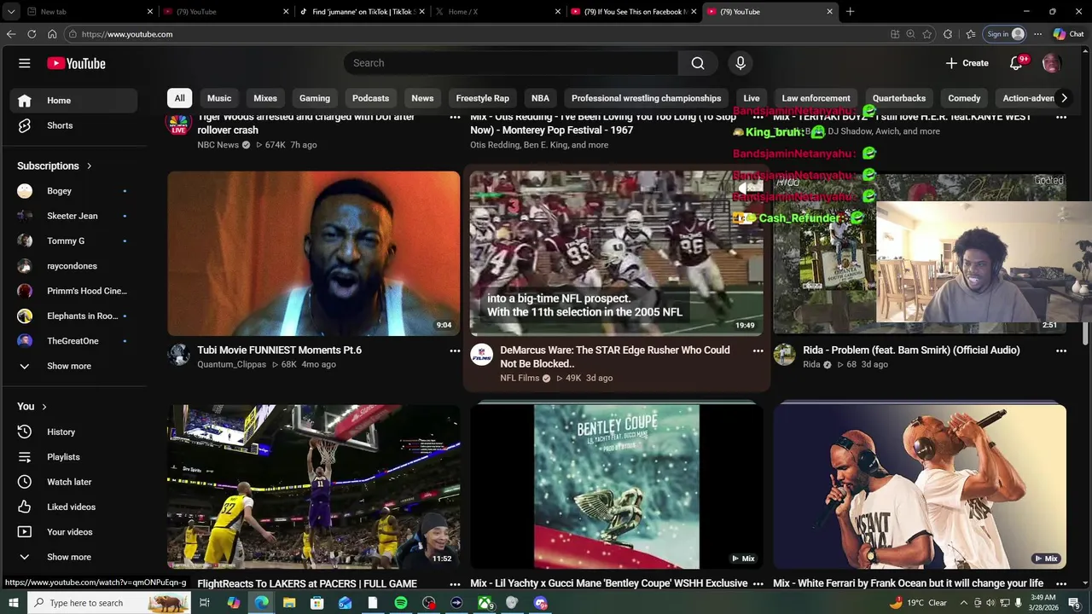The image size is (1092, 614).
Task: Expand the You section chevron
Action: (x=44, y=407)
